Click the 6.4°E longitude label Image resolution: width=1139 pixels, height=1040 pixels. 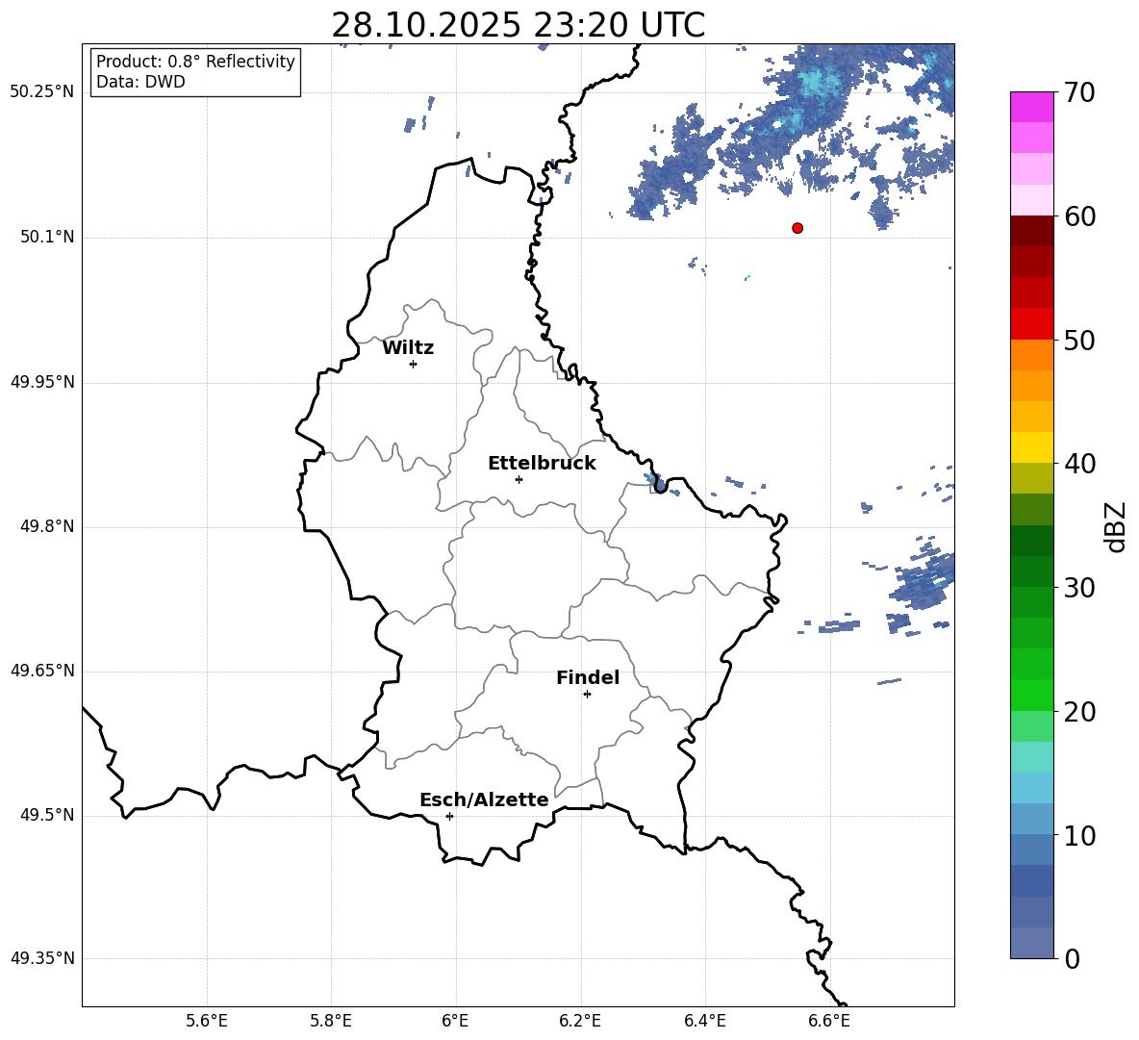tap(704, 1021)
